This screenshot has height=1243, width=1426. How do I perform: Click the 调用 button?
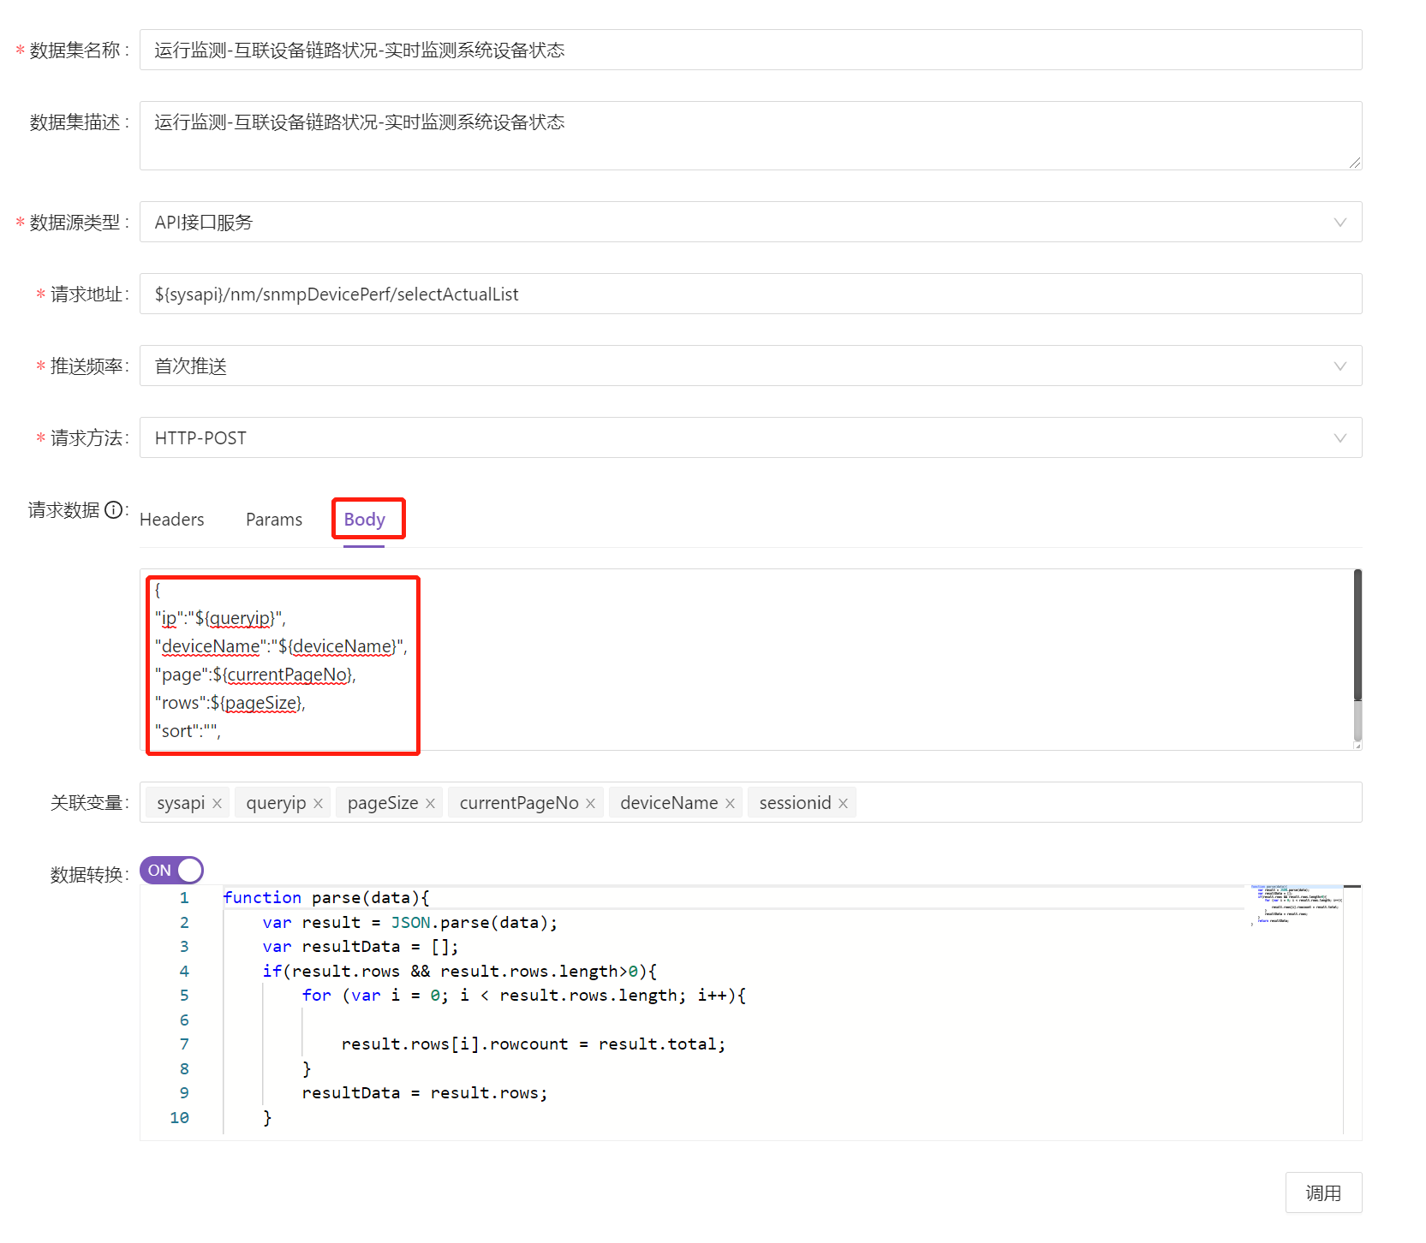[1323, 1192]
